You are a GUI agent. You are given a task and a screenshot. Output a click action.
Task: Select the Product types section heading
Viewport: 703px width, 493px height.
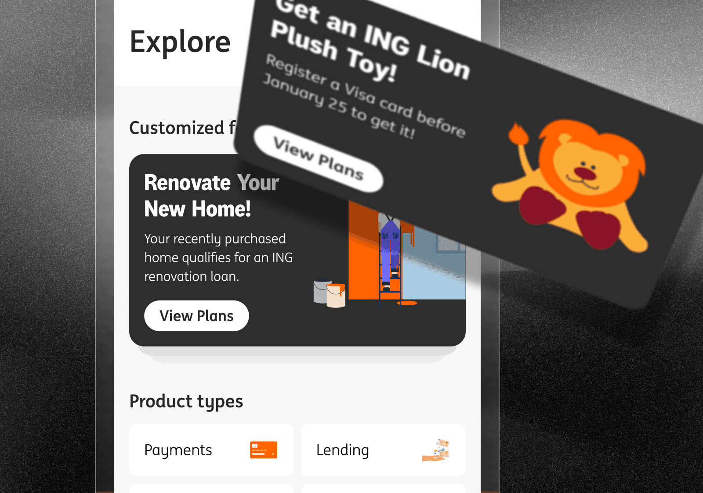(x=186, y=401)
